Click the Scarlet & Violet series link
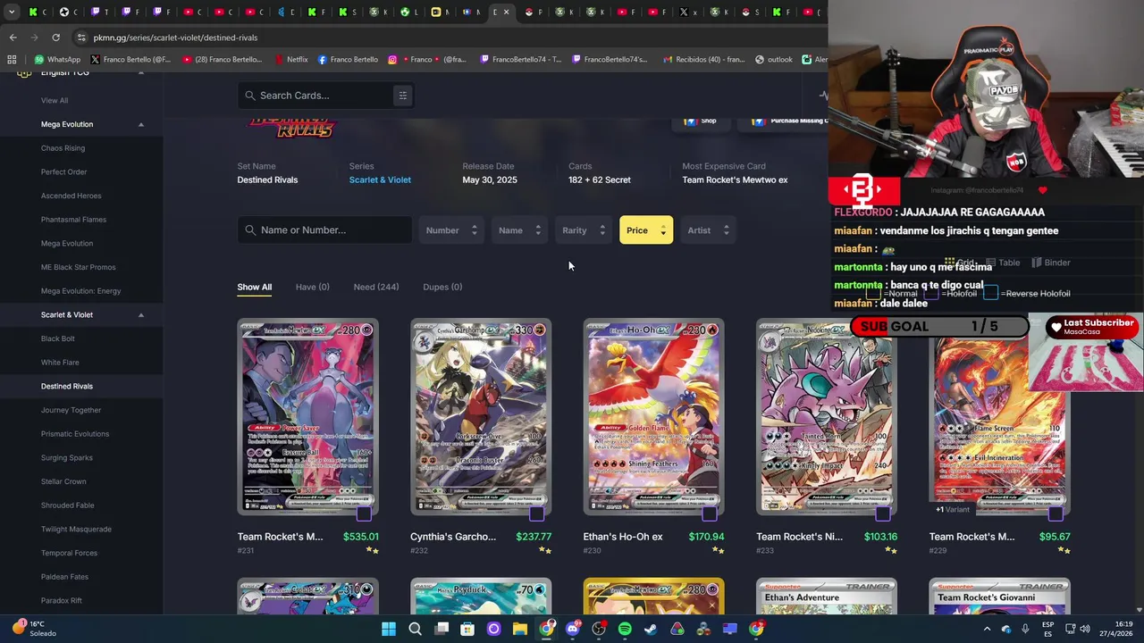Screen dimensions: 1144x643 click(x=380, y=180)
